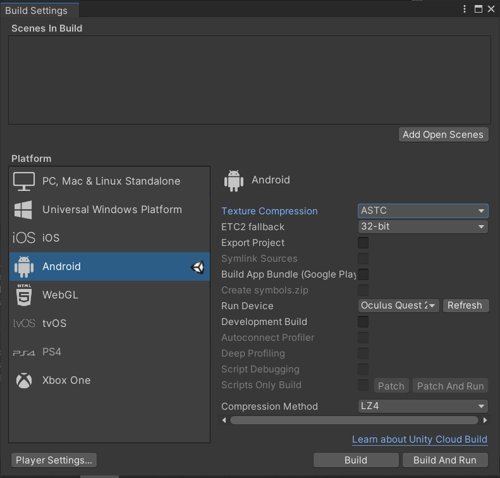This screenshot has height=478, width=500.
Task: Open the window kebab options menu
Action: 464,9
